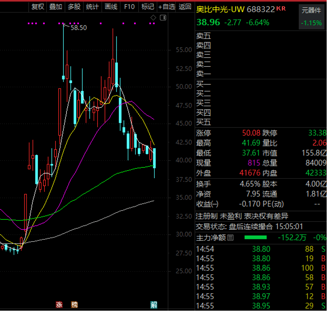Open the 叠加 overlay menu
The width and height of the screenshot is (327, 311).
tap(56, 6)
